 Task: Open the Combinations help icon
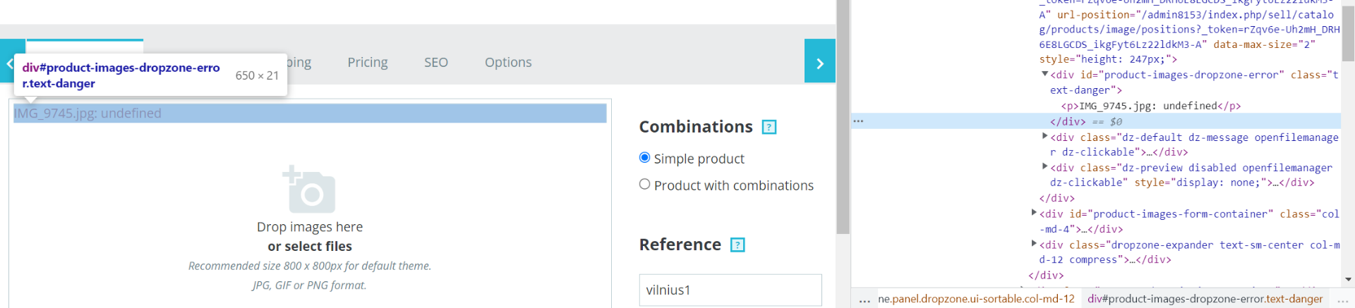click(769, 128)
